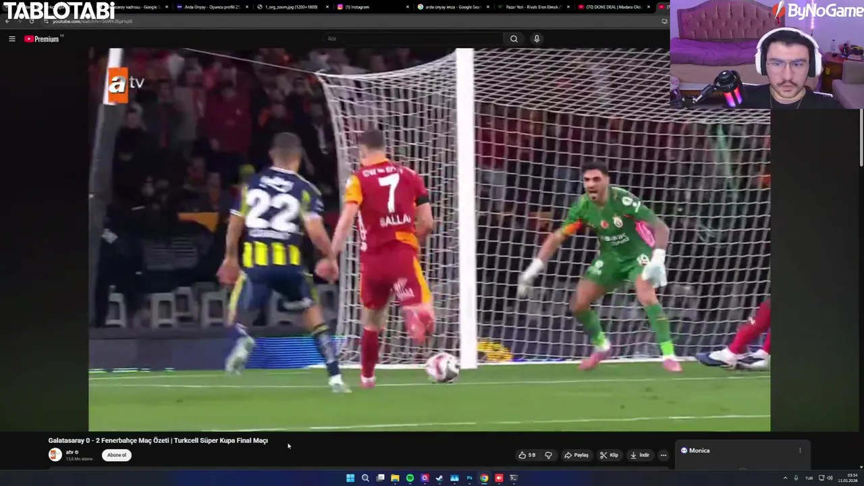
Task: Open Steam from taskbar
Action: [x=439, y=478]
